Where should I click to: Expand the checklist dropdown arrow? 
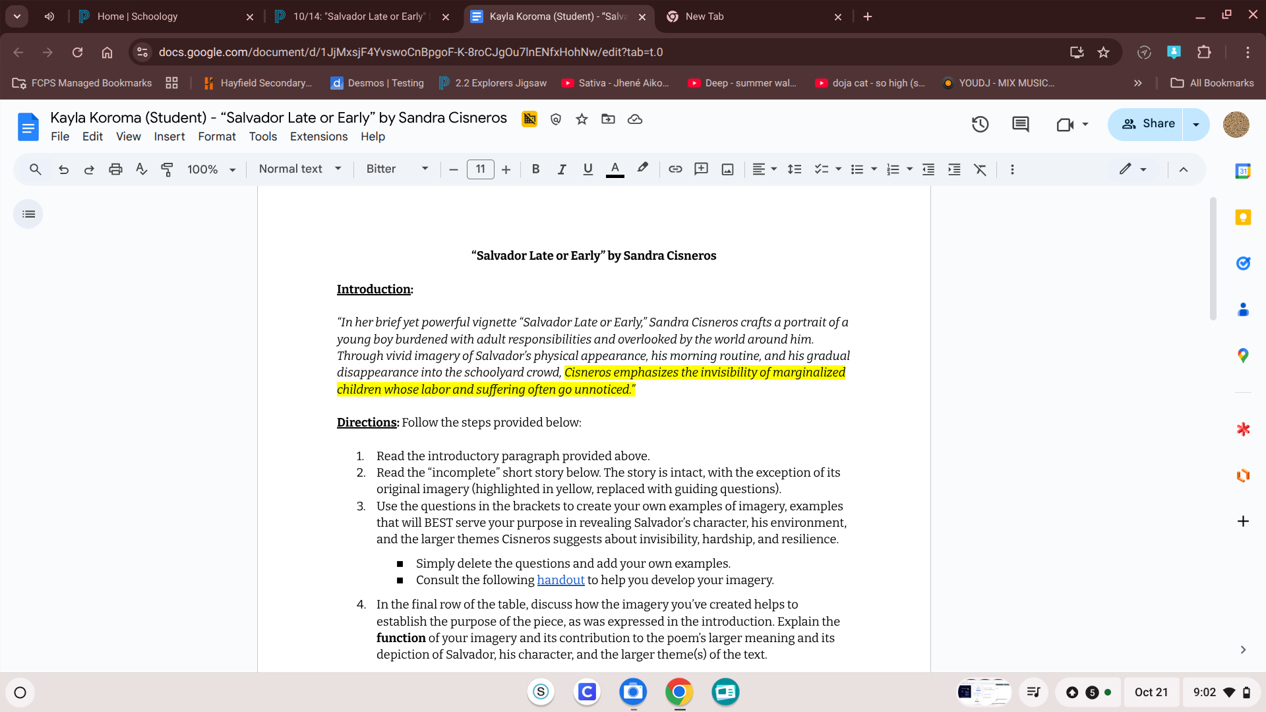click(x=839, y=169)
